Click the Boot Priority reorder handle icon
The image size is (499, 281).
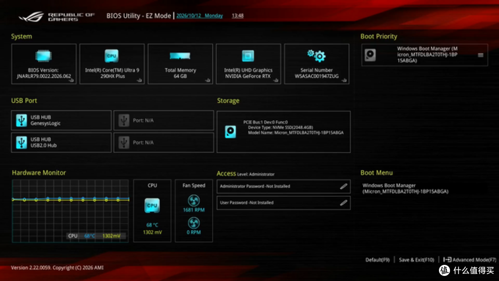point(481,55)
